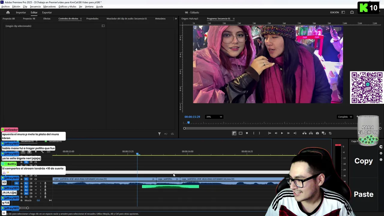Click timeline zoom scrollbar handle
The width and height of the screenshot is (384, 216).
pyautogui.click(x=28, y=208)
